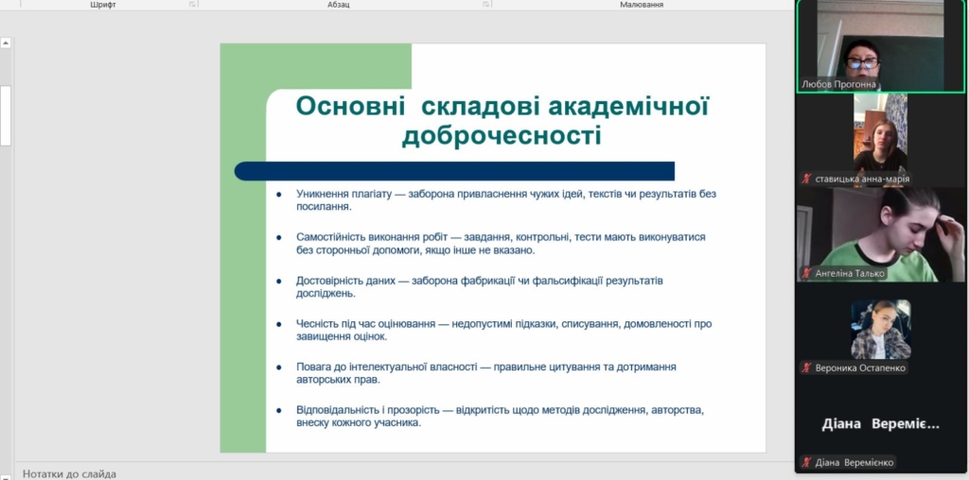This screenshot has height=480, width=969.
Task: Open the Абзац group dialog launcher
Action: pos(484,5)
